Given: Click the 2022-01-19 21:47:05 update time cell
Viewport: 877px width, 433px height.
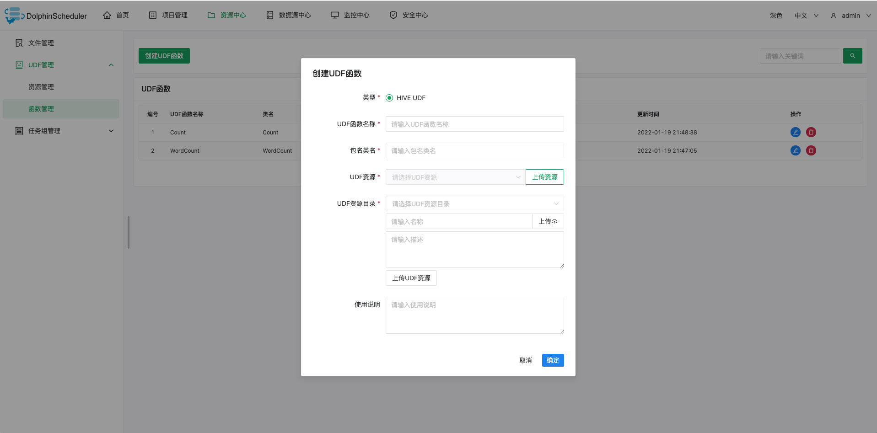Looking at the screenshot, I should [667, 150].
